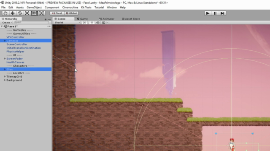Expand the Ellen object
The width and height of the screenshot is (270, 151).
coord(5,69)
